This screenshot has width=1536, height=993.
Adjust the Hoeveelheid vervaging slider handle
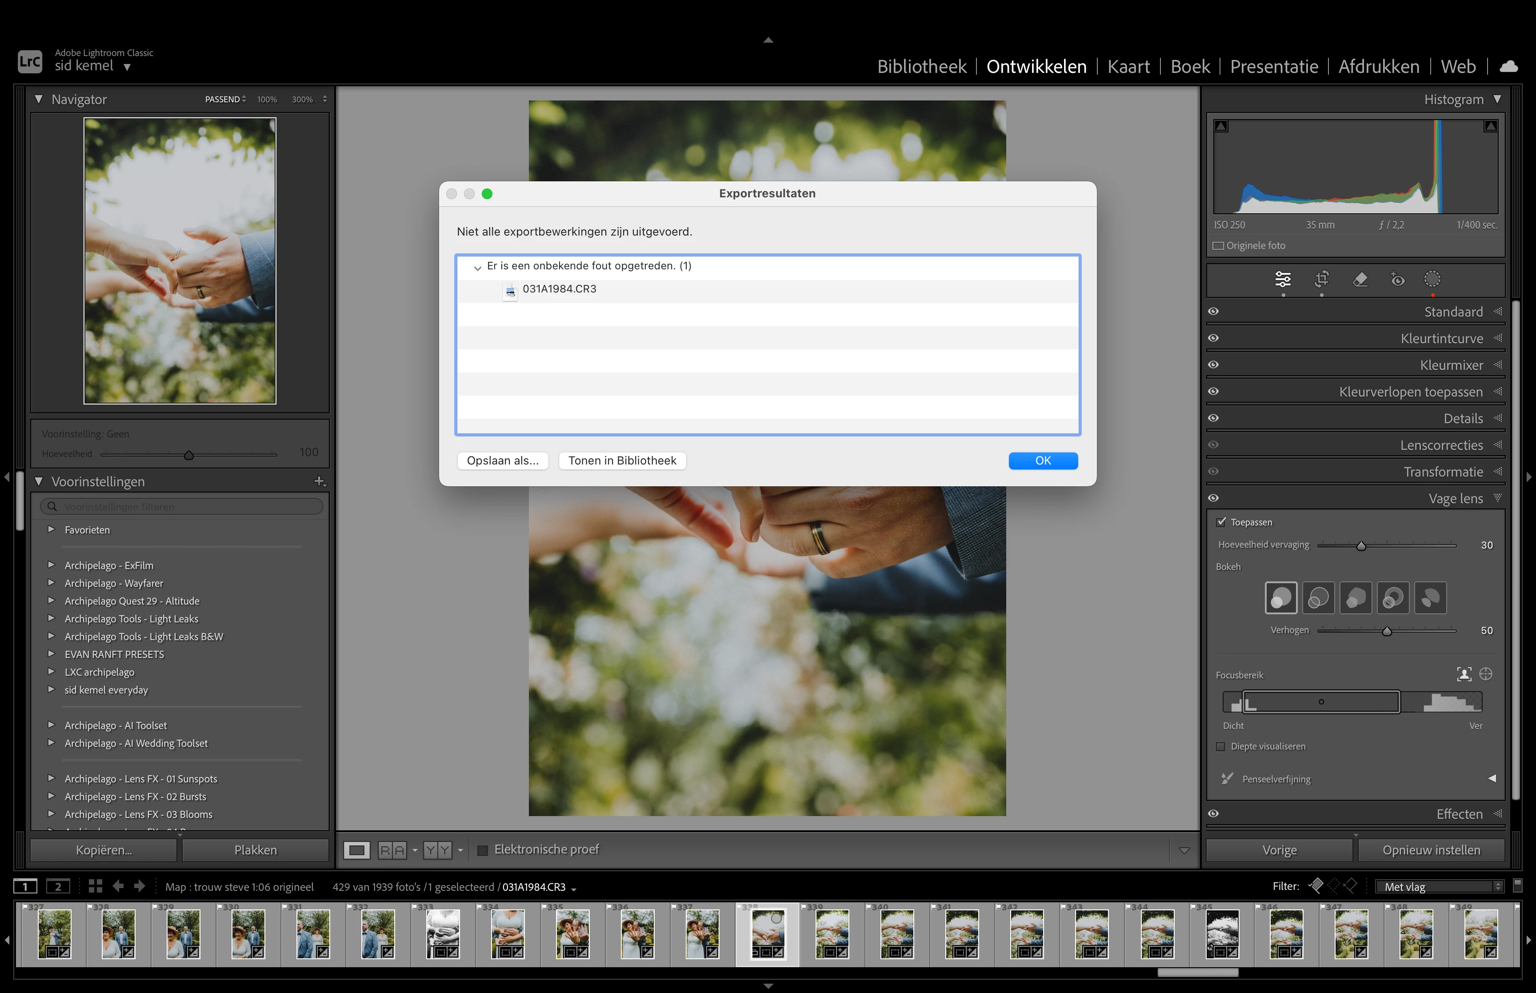1361,545
